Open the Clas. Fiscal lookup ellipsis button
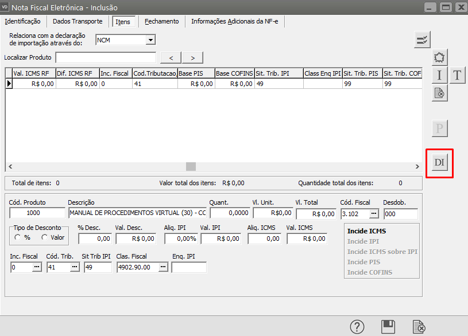 coord(163,267)
